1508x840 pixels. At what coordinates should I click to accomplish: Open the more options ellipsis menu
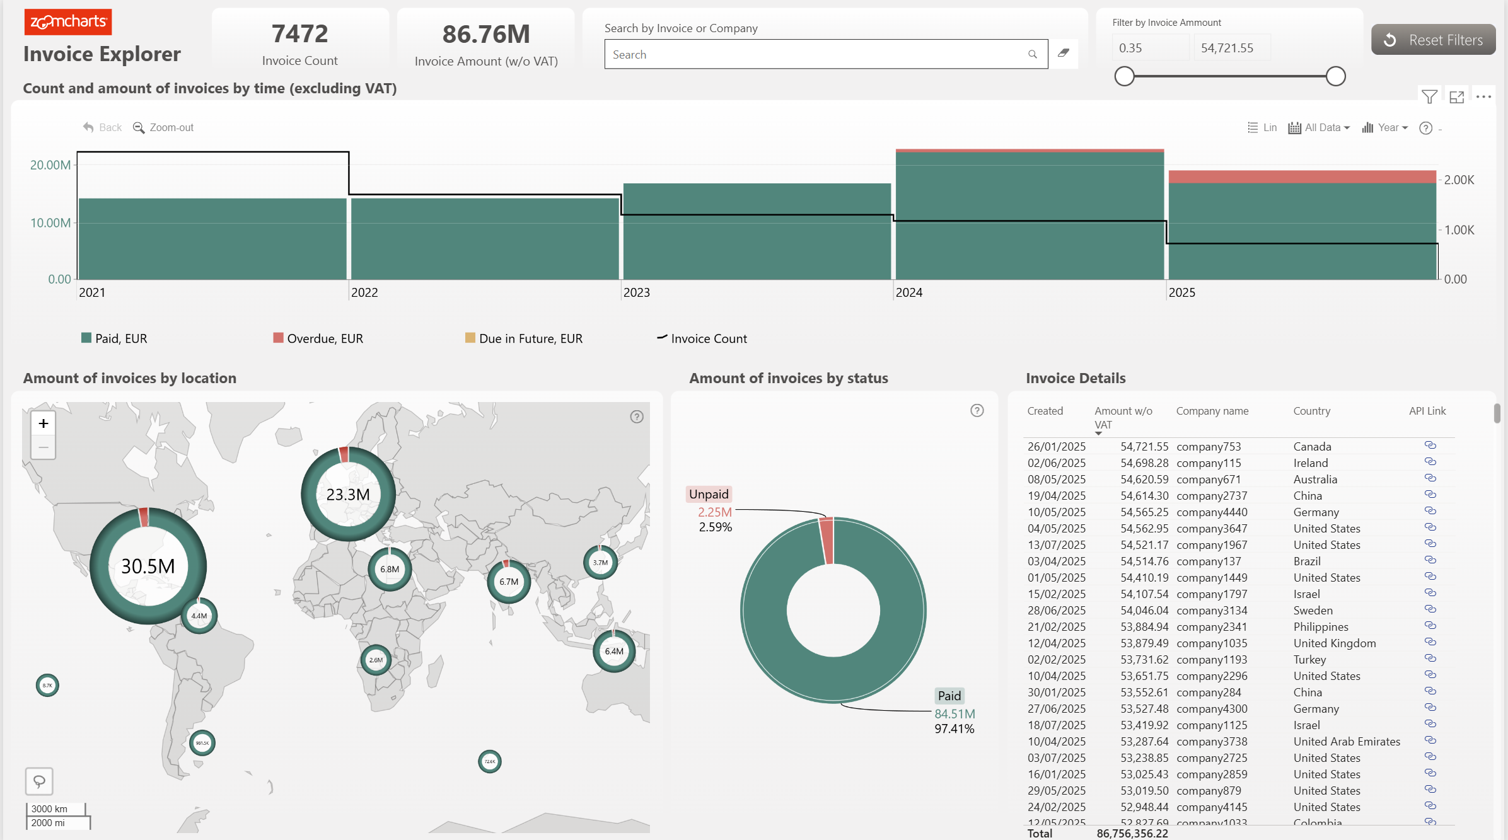tap(1483, 96)
